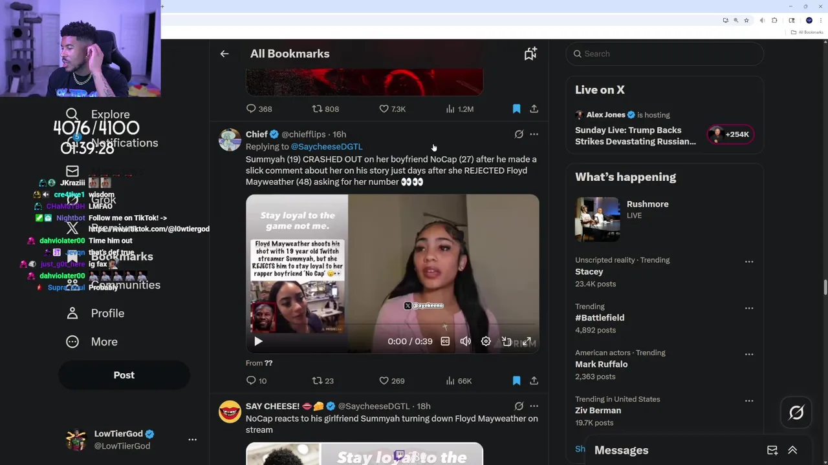This screenshot has width=828, height=465.
Task: Open browser zoom magnifier icon
Action: pyautogui.click(x=735, y=21)
